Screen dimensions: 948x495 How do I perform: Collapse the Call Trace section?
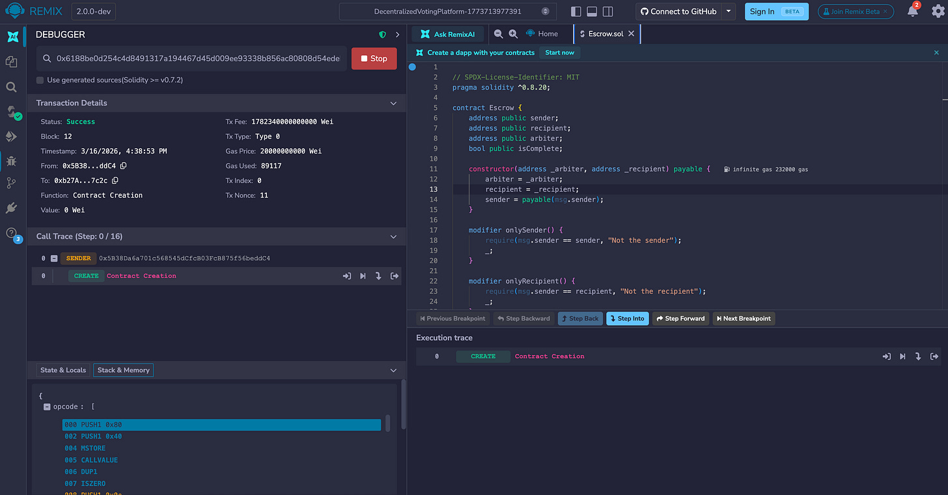[x=393, y=237]
